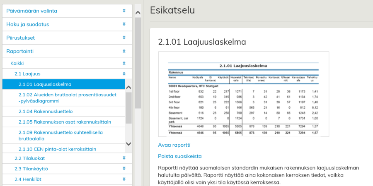Collapse the Kaikki group chevron

(124, 63)
